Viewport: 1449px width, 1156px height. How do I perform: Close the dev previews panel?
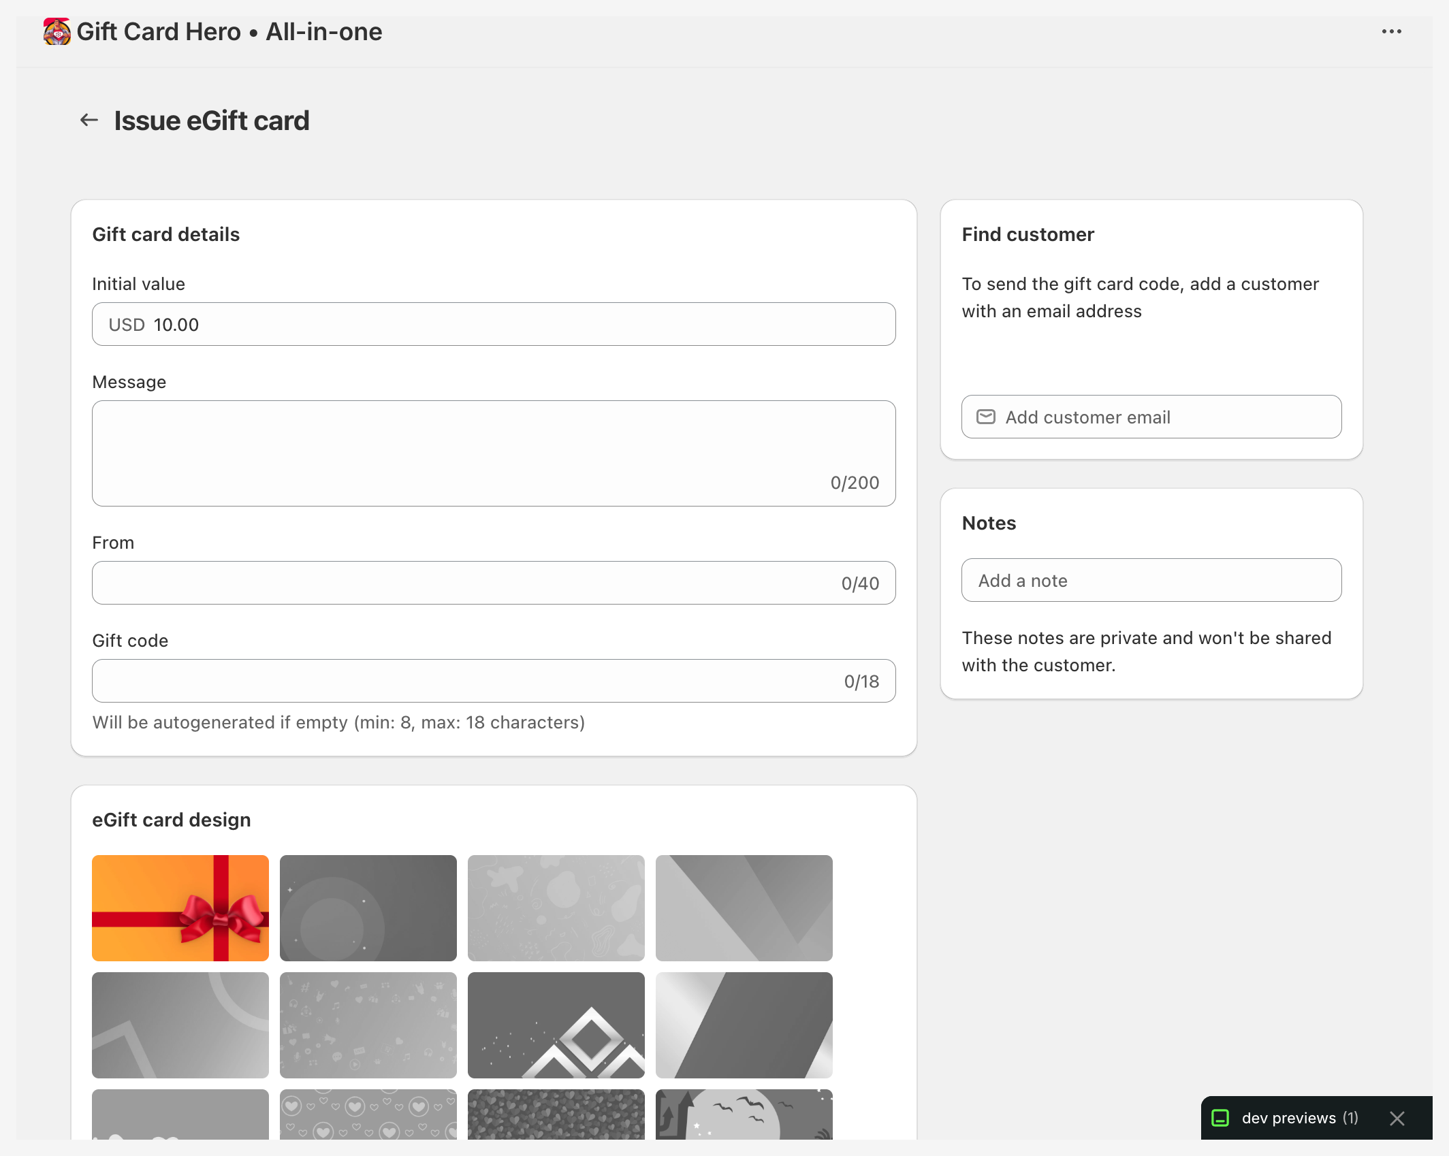pos(1397,1118)
